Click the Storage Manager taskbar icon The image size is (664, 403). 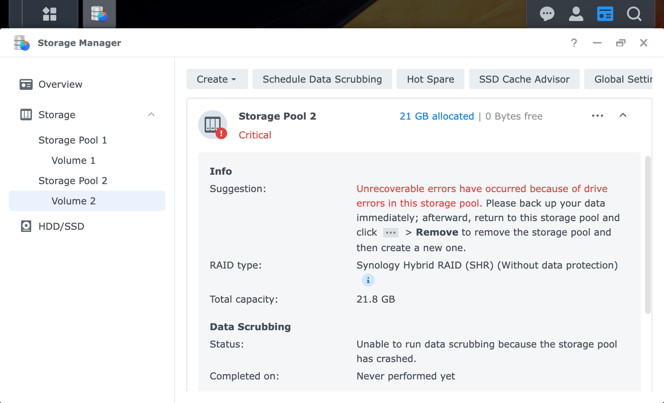99,14
